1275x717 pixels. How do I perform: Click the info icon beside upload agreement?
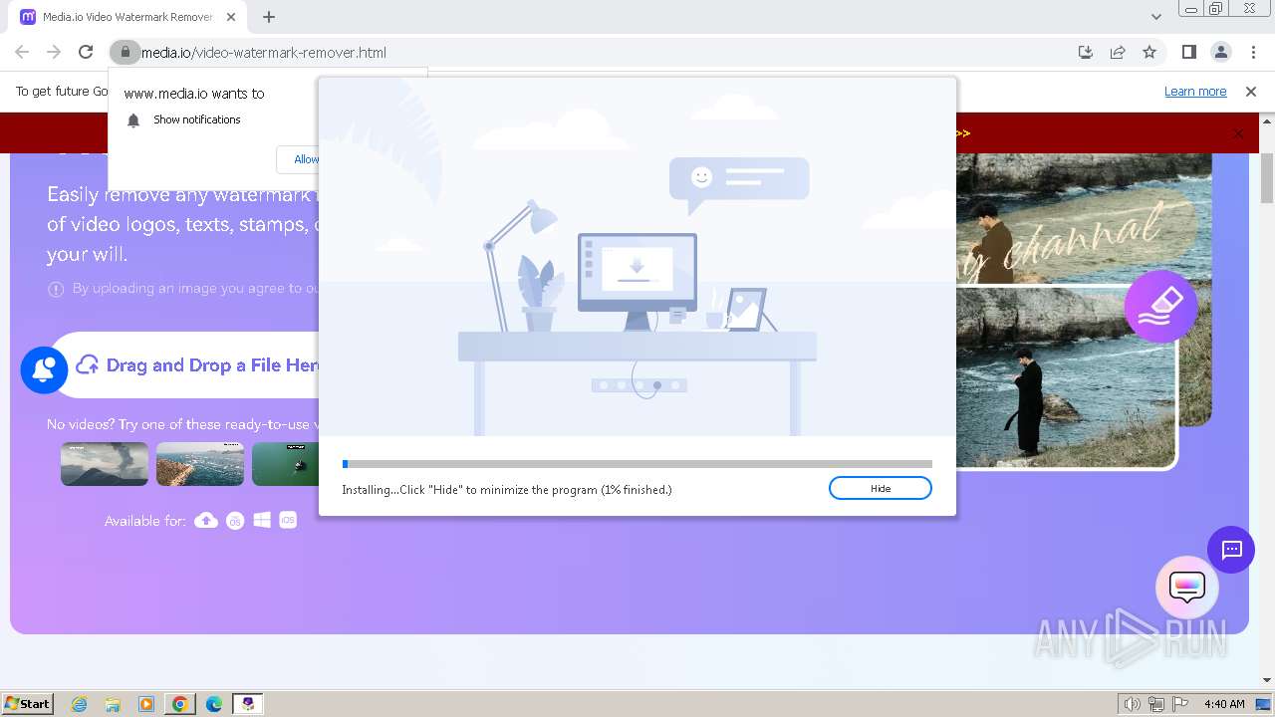click(x=56, y=289)
